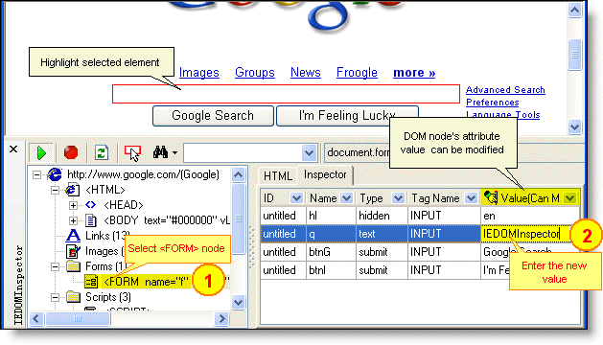Collapse the Scripts folder node

coord(55,297)
